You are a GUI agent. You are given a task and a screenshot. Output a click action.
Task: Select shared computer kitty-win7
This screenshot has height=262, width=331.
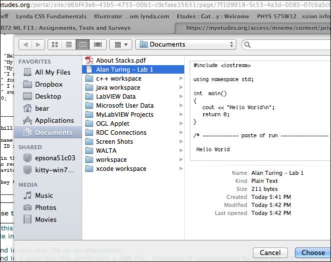[x=48, y=170]
